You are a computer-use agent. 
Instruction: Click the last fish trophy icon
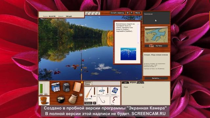tap(98, 13)
